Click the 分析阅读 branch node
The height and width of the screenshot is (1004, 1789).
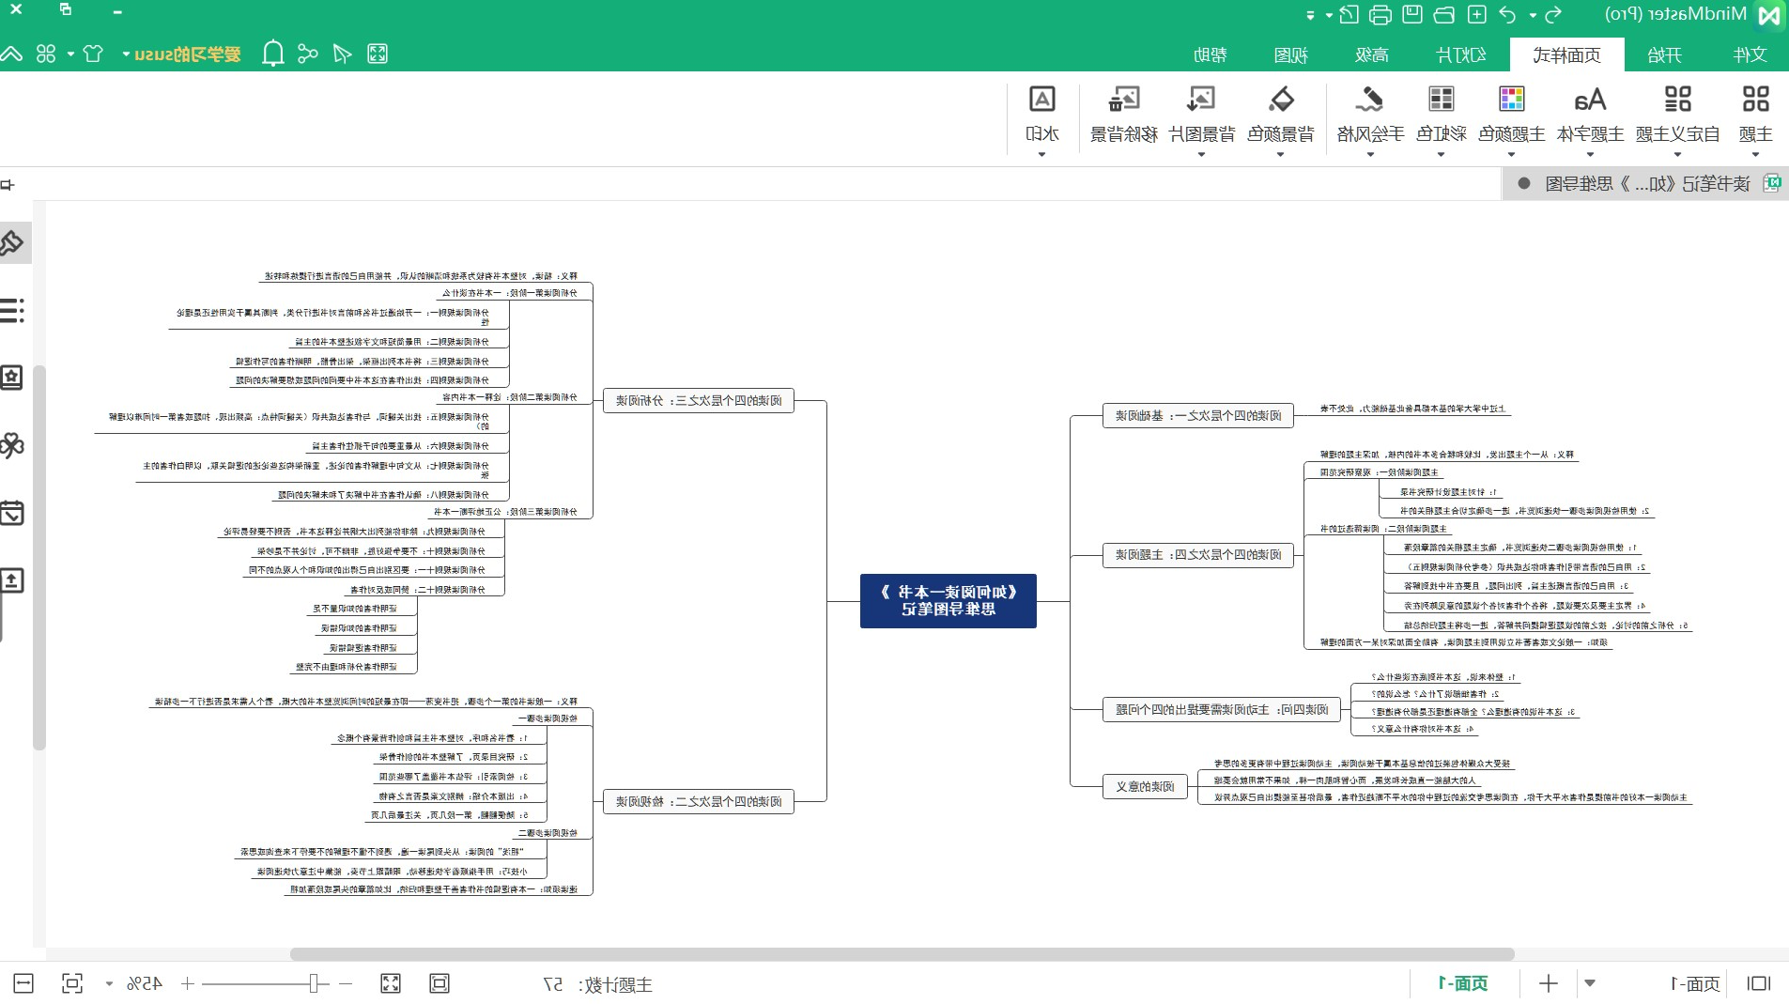[x=699, y=401]
